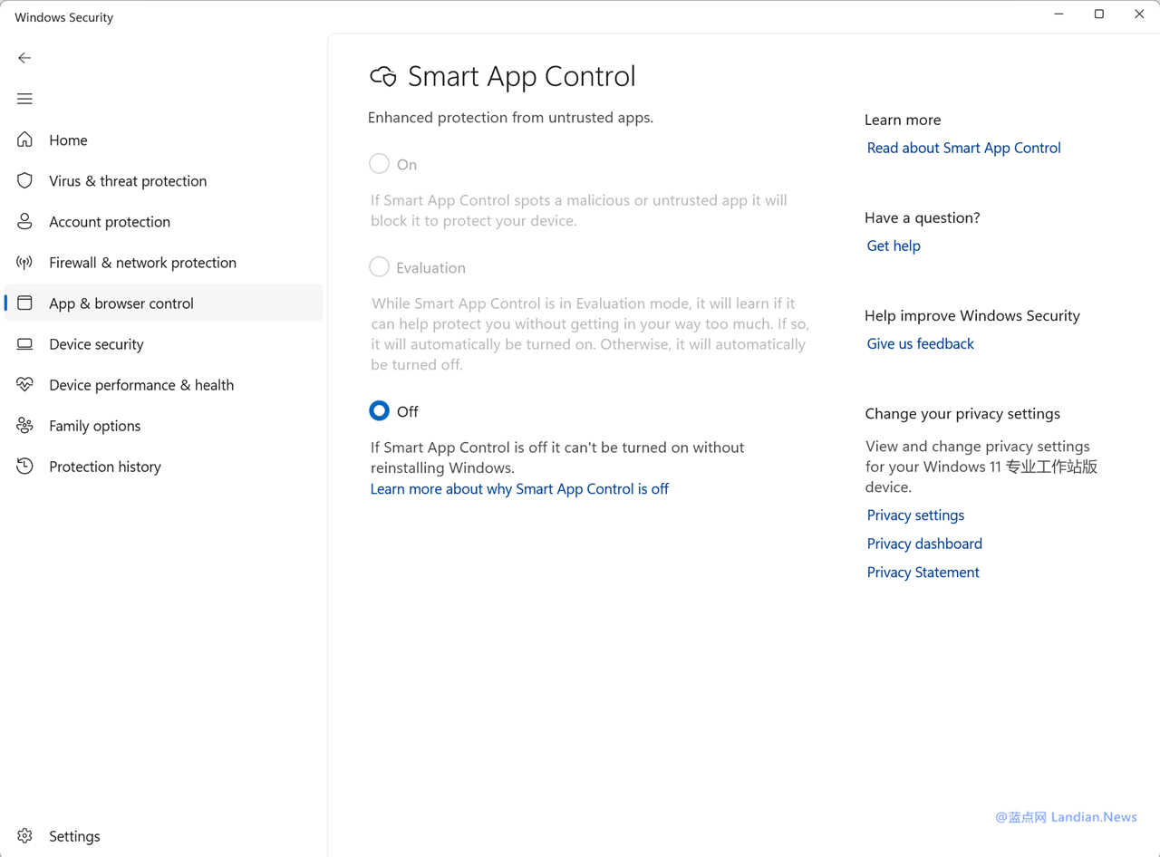Click 'Enhanced protection from untrusted apps.' text
Viewport: 1160px width, 857px height.
pyautogui.click(x=510, y=117)
